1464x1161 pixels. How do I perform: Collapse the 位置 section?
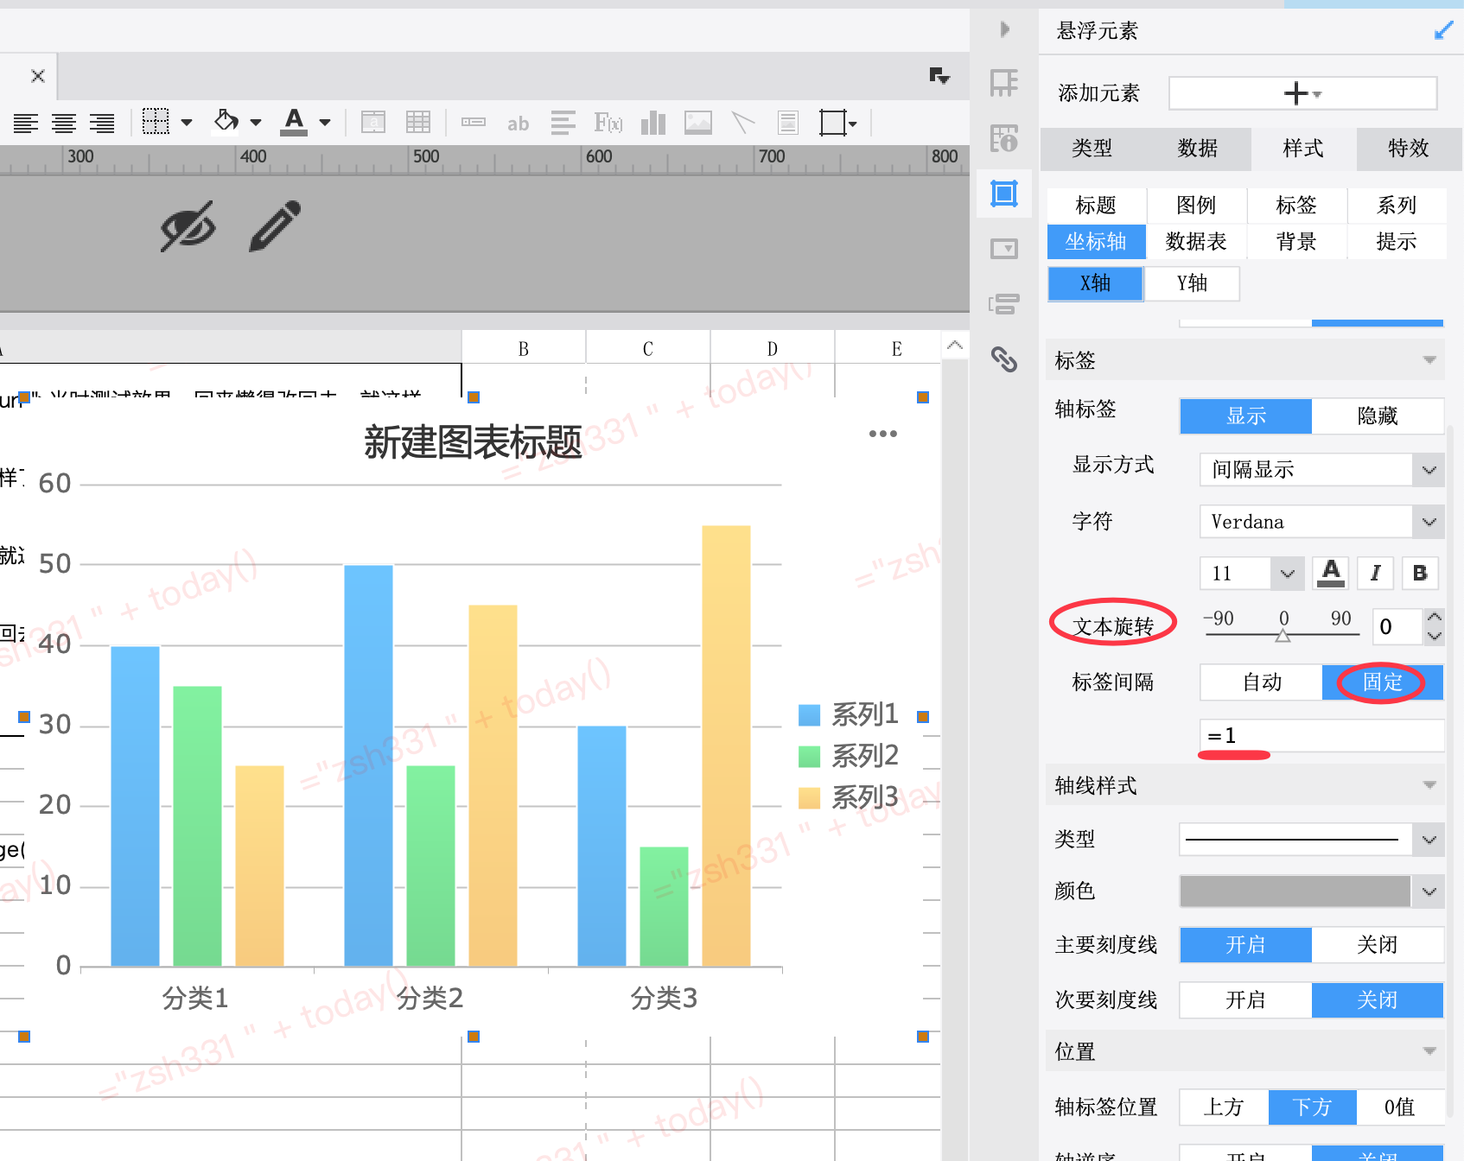(x=1429, y=1051)
